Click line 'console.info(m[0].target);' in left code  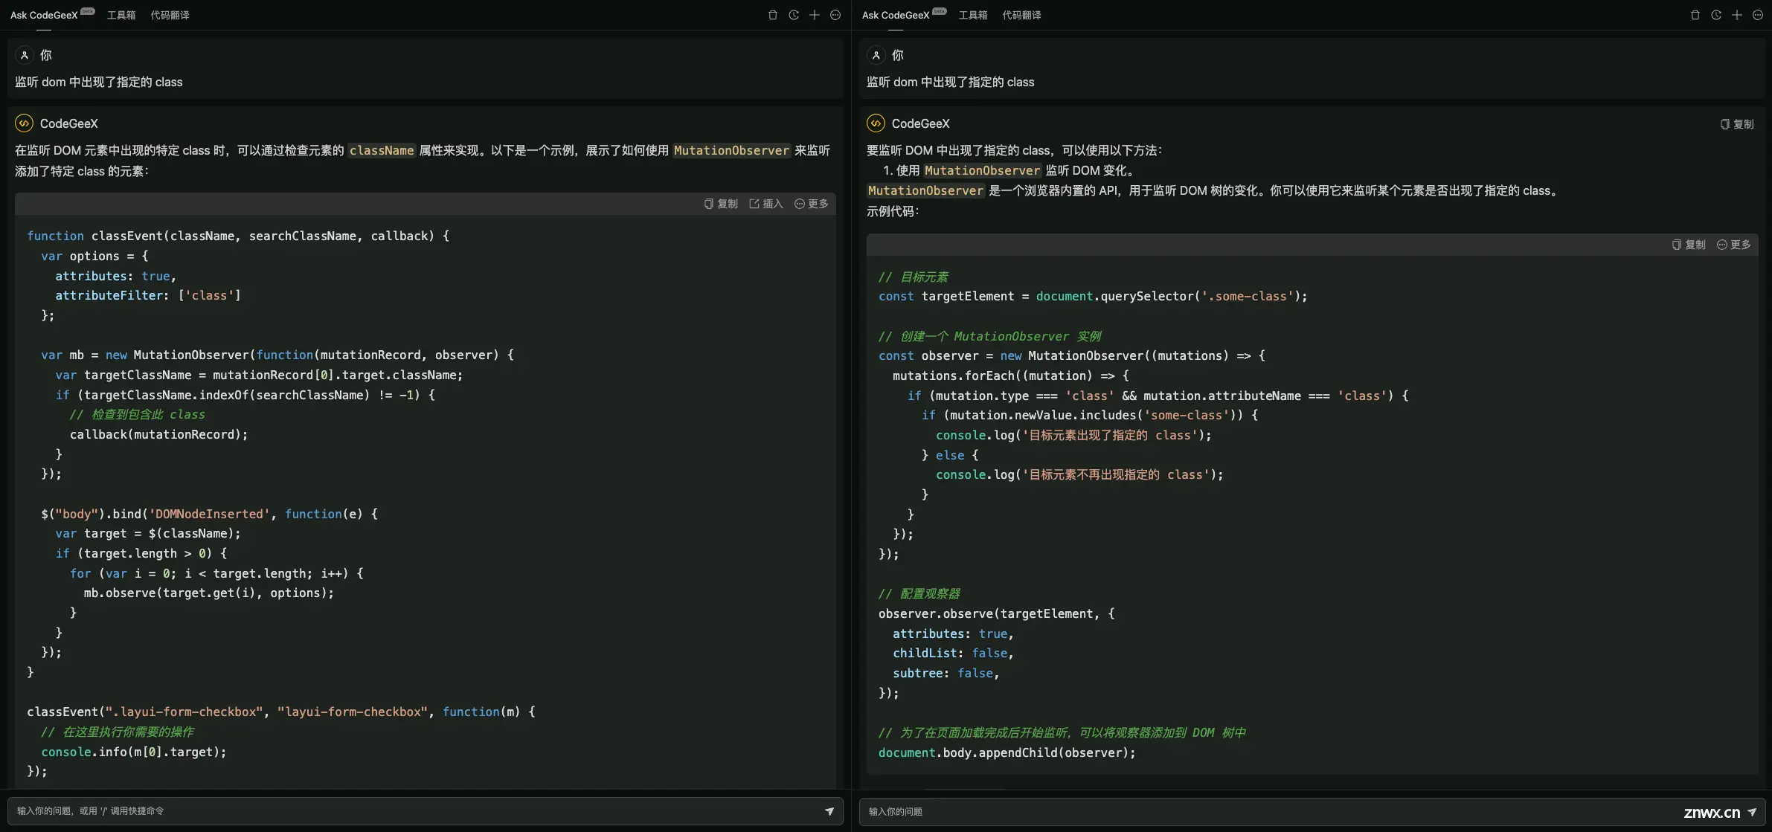(134, 752)
